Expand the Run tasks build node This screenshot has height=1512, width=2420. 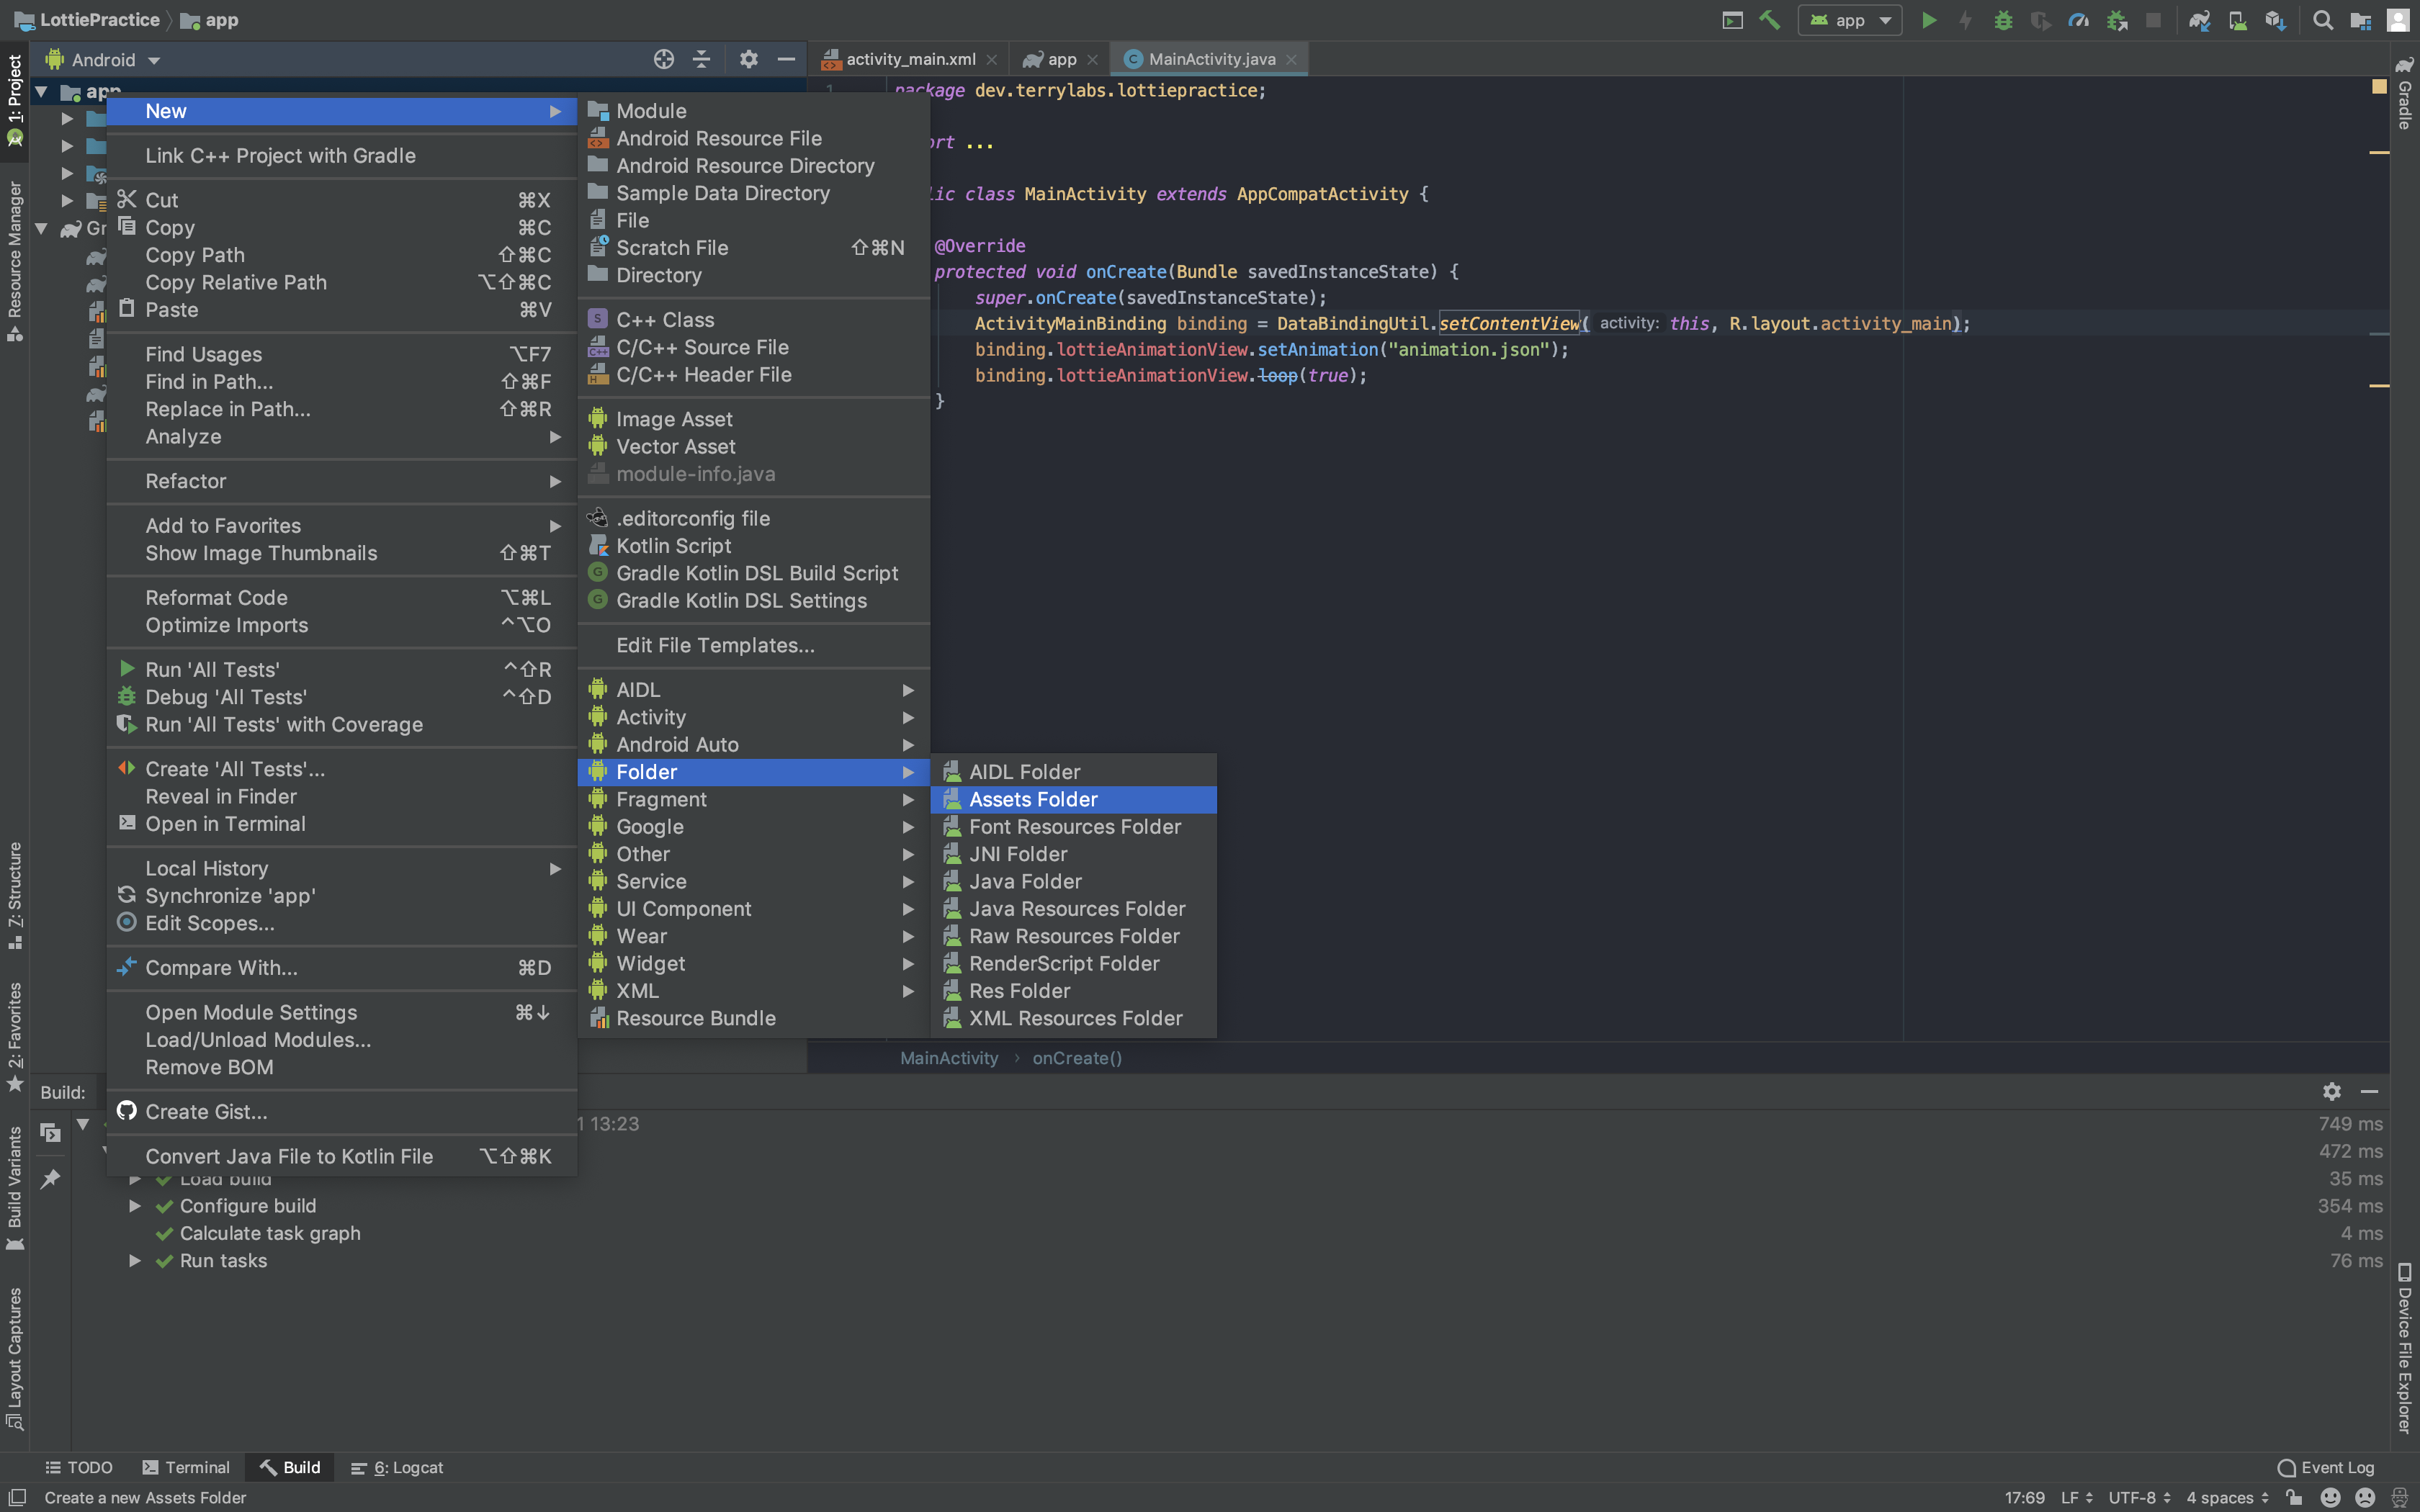pyautogui.click(x=135, y=1261)
